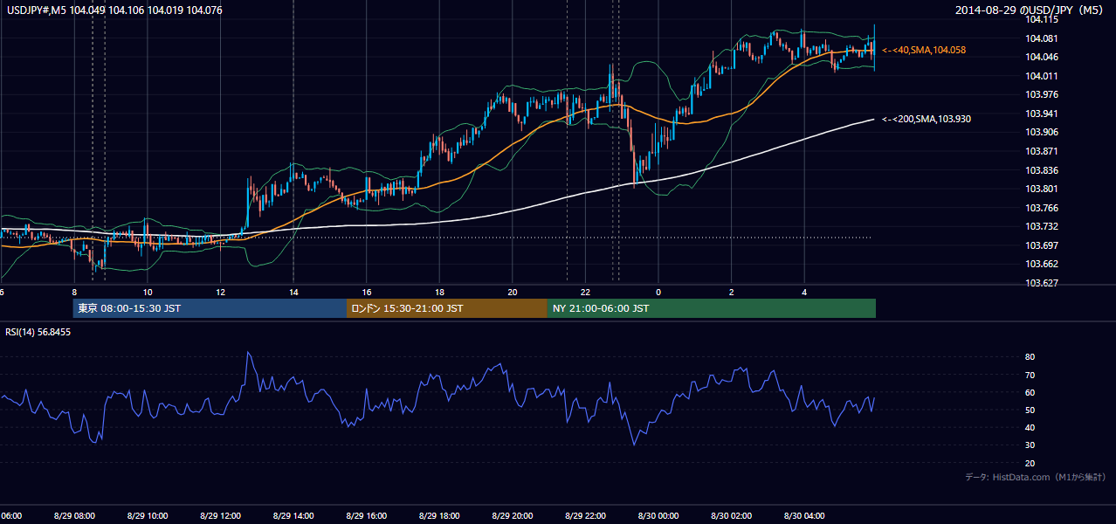
Task: Click hour tick 16 under the price chart
Action: tap(367, 292)
